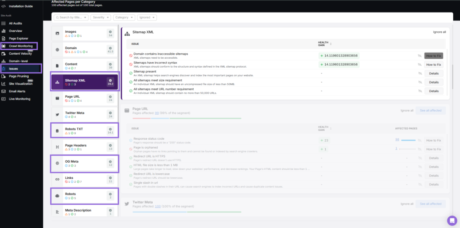The image size is (460, 228).
Task: Open the Severity filter dropdown
Action: 101,17
